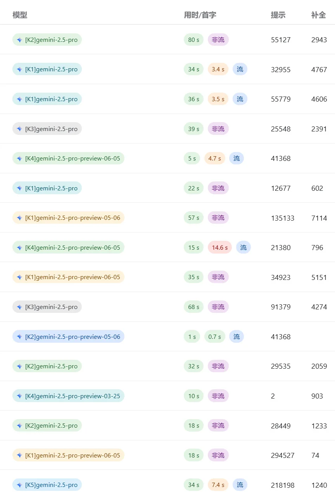Click the 流 tag next to 14.6 s
Screen dimensions: 335x492
243,247
